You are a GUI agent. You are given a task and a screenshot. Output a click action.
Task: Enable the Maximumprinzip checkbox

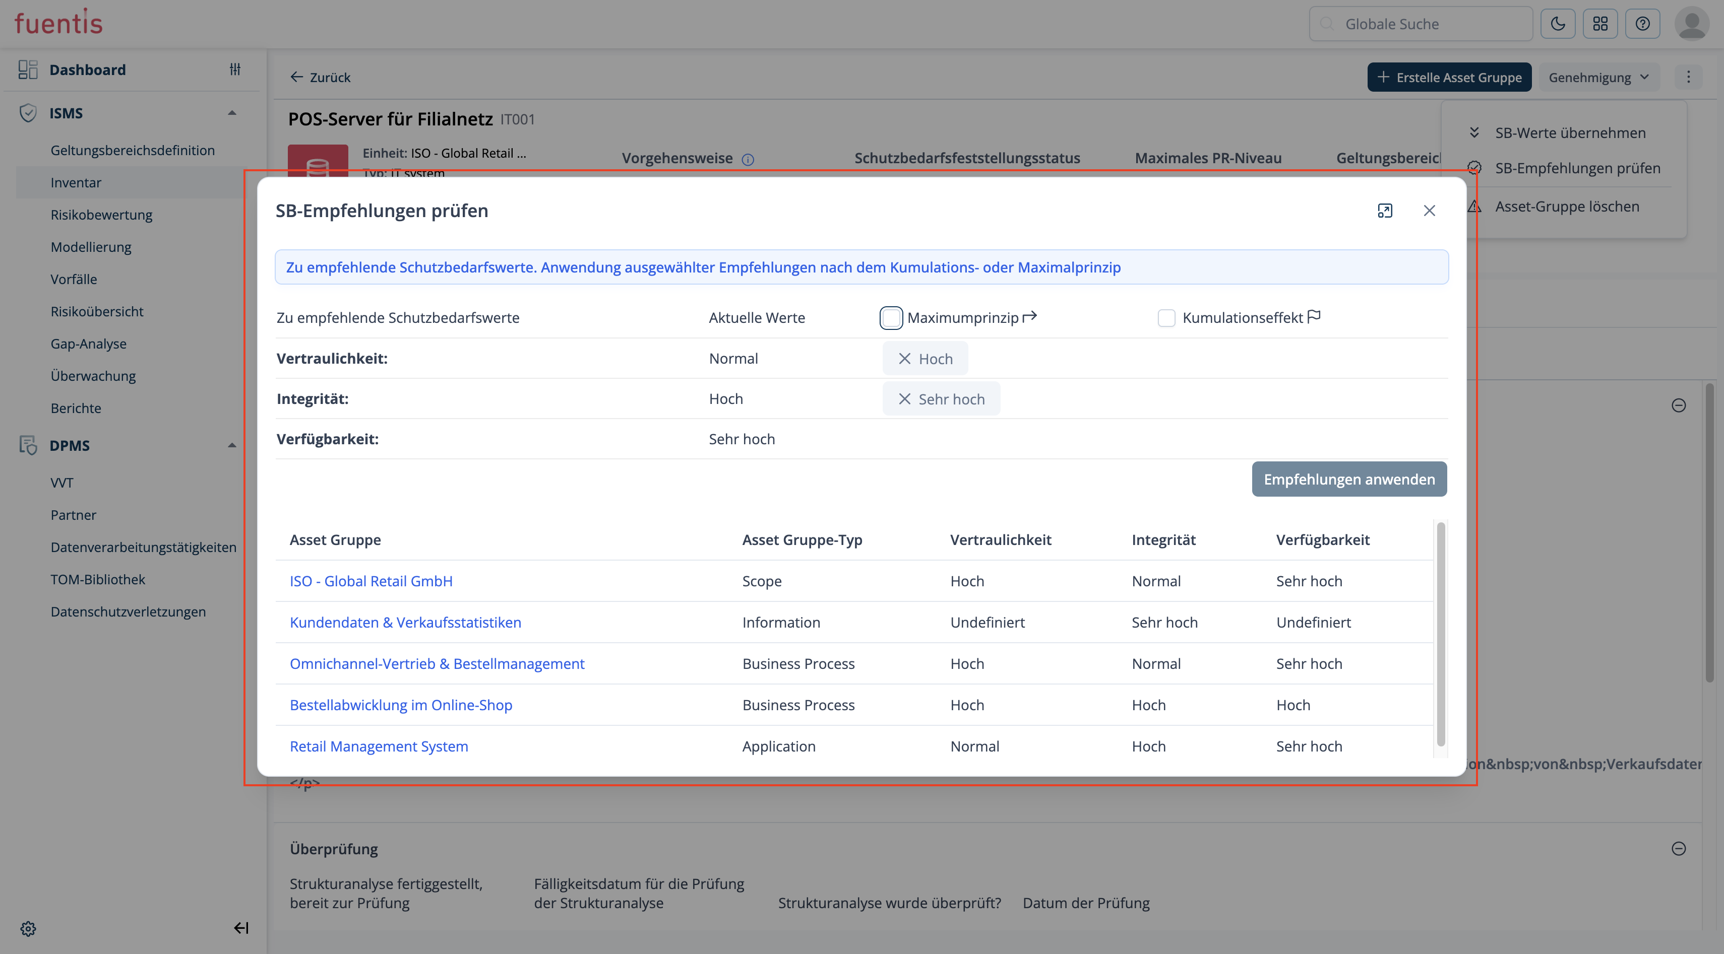[891, 317]
